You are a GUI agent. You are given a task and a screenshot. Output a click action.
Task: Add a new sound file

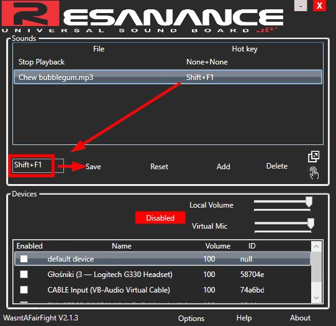tap(224, 166)
